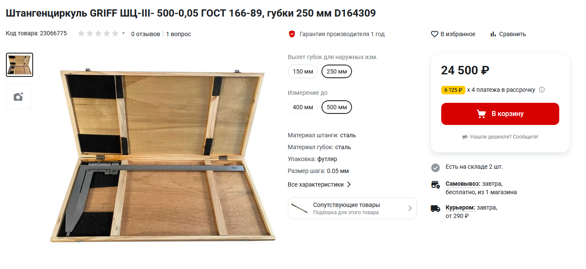The width and height of the screenshot is (586, 269).
Task: Choose 400 мм measurement range
Action: coord(303,107)
